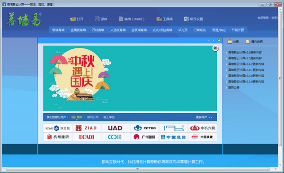Viewport: 284px width, 173px height.
Task: Open the 雨篷/其它 menu
Action: point(219,30)
